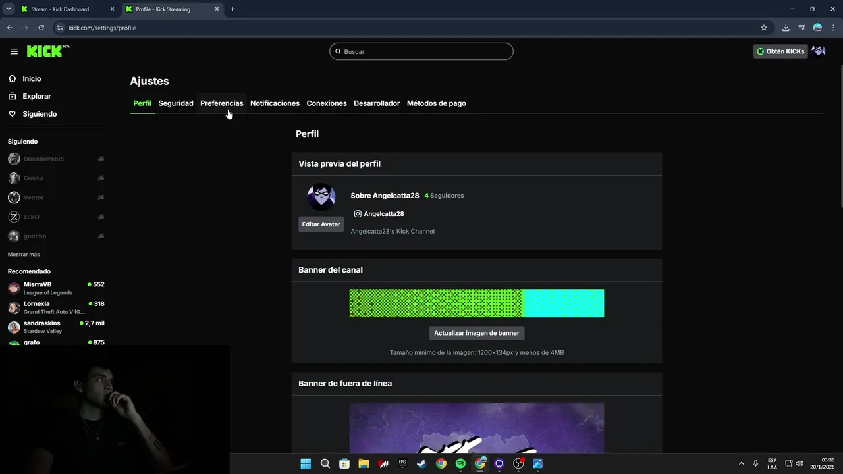Image resolution: width=843 pixels, height=474 pixels.
Task: Open goncho followed channel
Action: point(56,236)
